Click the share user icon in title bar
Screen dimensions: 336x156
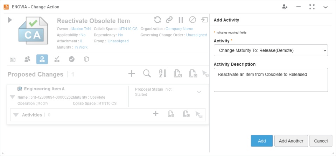tap(285, 7)
